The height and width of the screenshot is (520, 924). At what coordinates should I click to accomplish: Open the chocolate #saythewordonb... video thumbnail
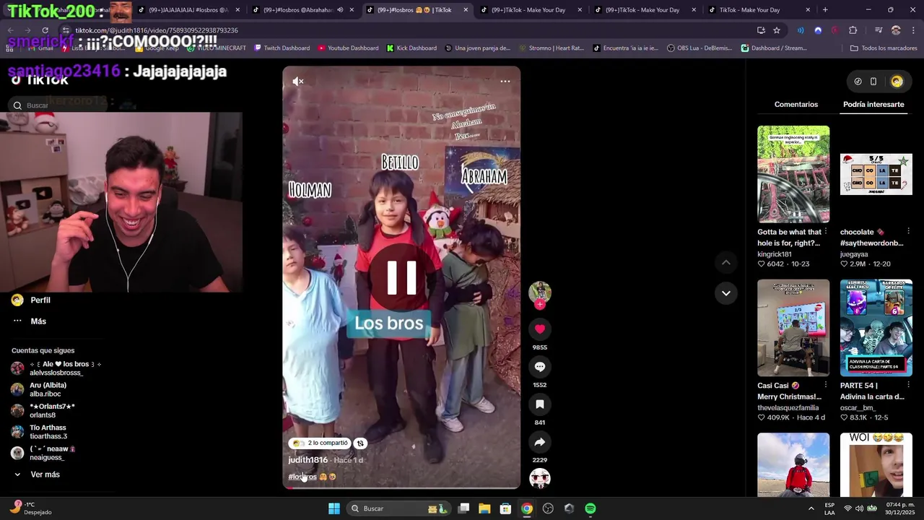click(x=876, y=174)
